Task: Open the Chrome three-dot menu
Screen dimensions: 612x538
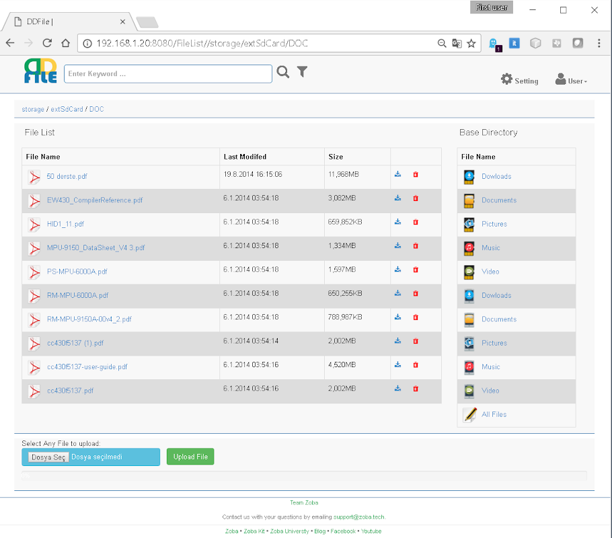Action: 599,43
